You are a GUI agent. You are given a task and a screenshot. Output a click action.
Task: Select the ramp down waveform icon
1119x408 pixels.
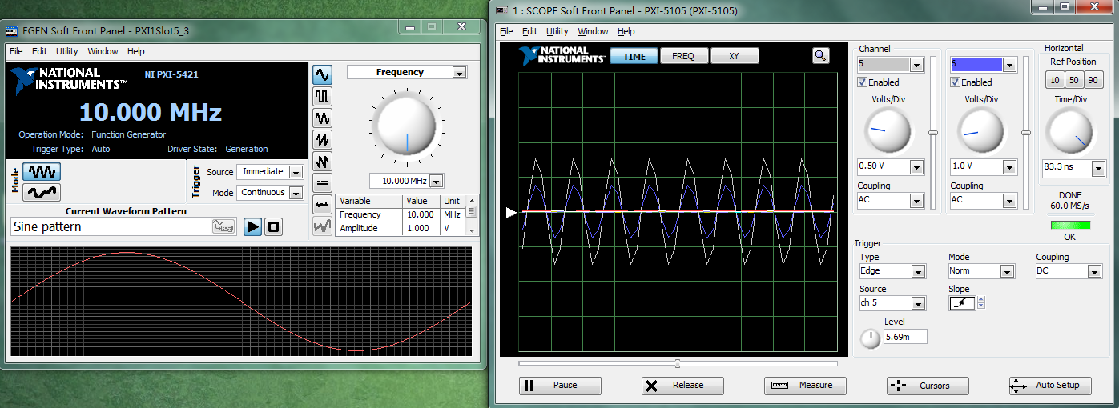coord(322,162)
